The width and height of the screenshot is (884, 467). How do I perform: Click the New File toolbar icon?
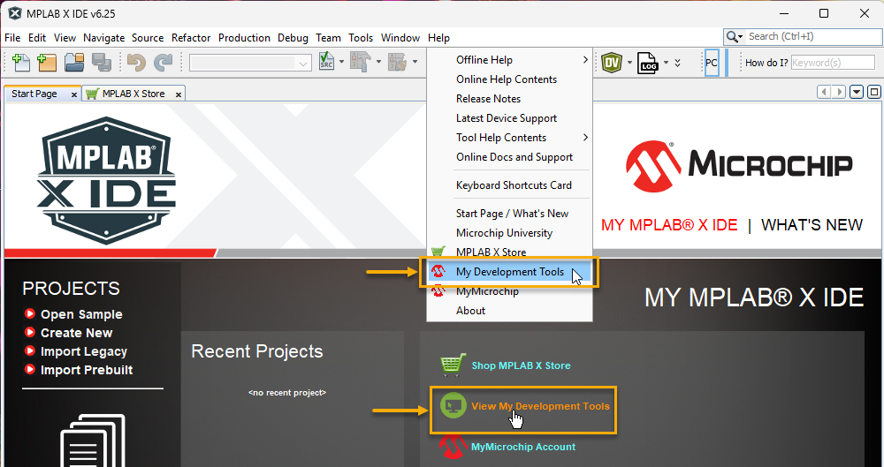(x=19, y=63)
